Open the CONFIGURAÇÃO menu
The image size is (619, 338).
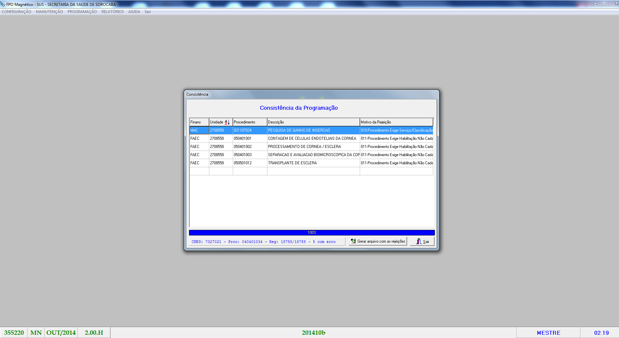click(x=16, y=11)
